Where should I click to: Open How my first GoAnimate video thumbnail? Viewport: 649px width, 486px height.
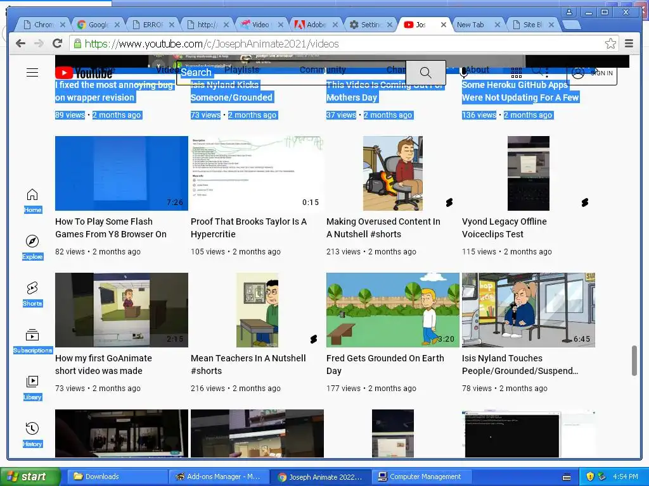tap(122, 310)
